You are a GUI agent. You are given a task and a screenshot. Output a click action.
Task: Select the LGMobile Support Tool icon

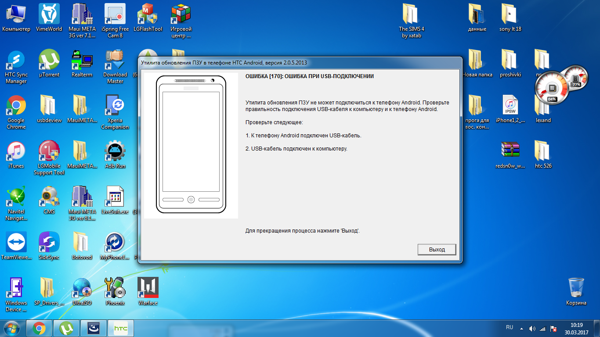pyautogui.click(x=49, y=158)
